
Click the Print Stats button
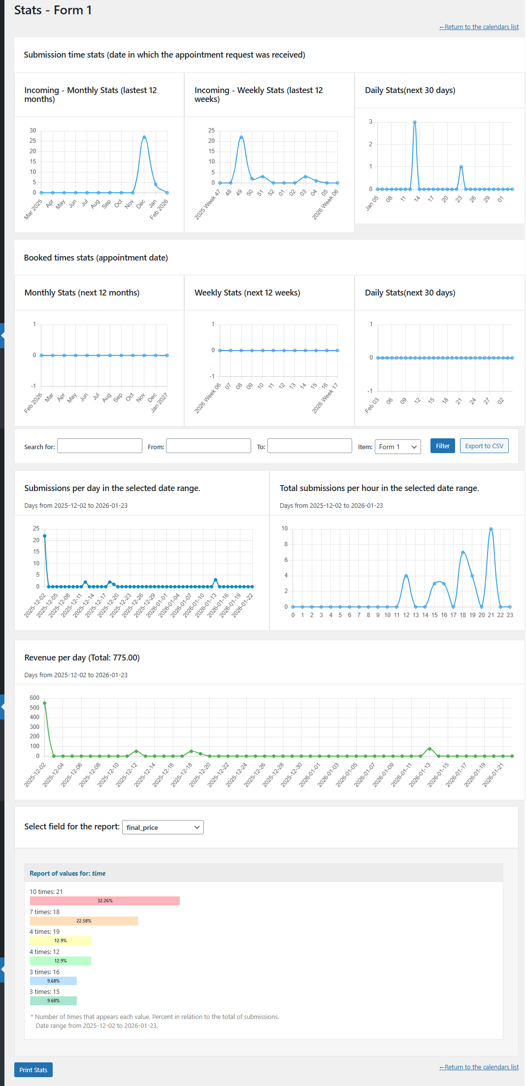(33, 1070)
